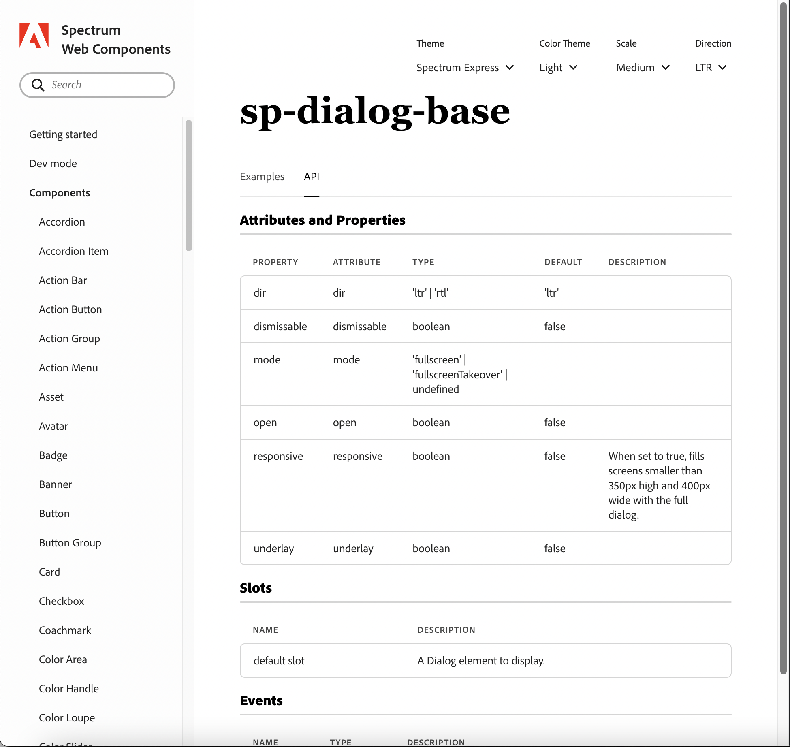Viewport: 790px width, 747px height.
Task: Open the Color Theme dropdown set to Light
Action: [558, 68]
